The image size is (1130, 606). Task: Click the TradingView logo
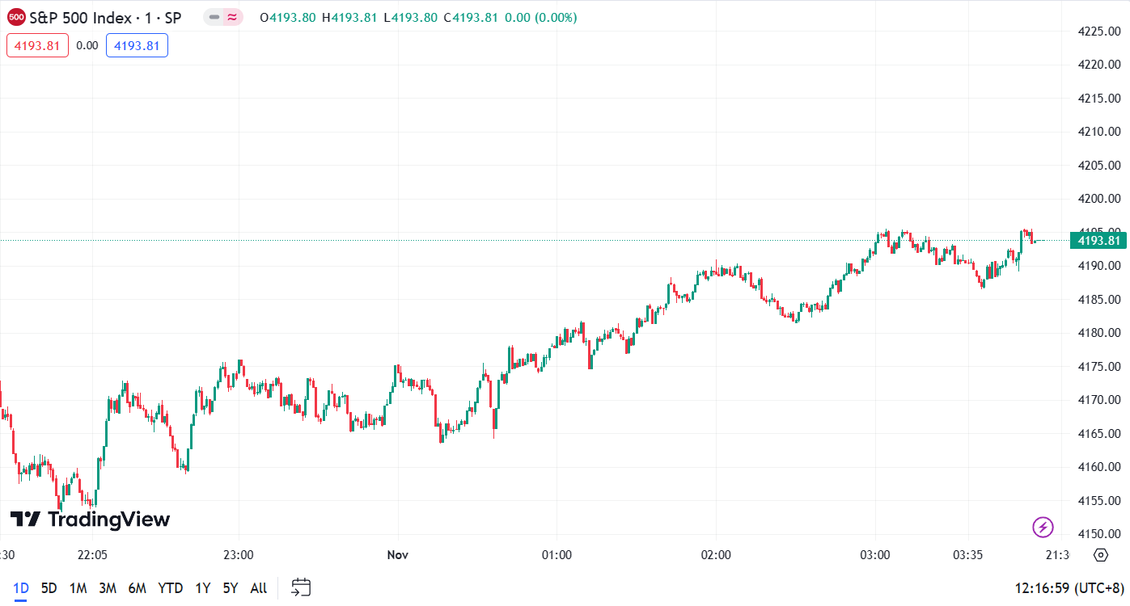pos(90,520)
